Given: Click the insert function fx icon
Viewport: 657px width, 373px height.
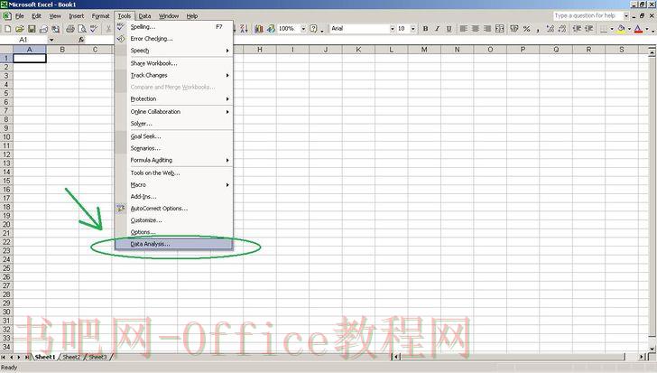Looking at the screenshot, I should click(81, 40).
